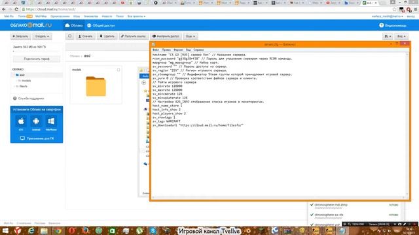Open the Почта link in the portal bar
This screenshot has width=419, height=235.
[x=22, y=16]
